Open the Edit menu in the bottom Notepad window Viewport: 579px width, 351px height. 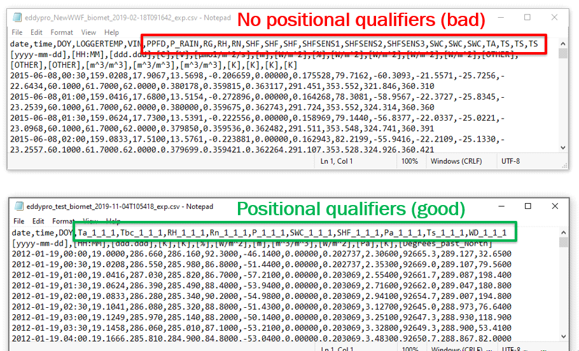[x=38, y=222]
